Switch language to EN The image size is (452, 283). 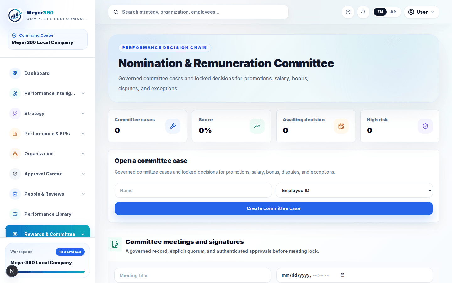pos(380,12)
